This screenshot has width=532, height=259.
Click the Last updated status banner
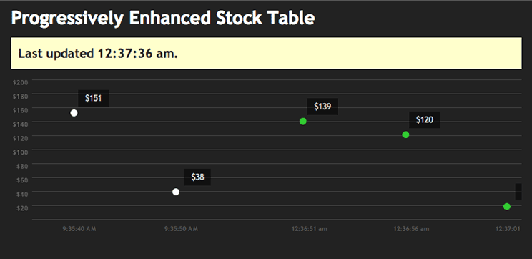[x=266, y=53]
